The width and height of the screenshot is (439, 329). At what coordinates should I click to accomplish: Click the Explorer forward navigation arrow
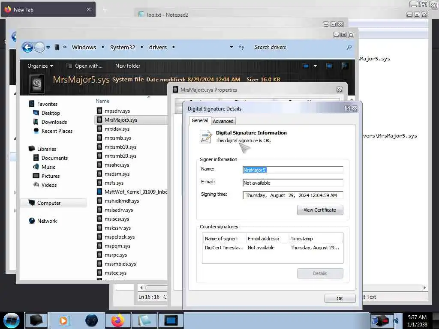[39, 47]
